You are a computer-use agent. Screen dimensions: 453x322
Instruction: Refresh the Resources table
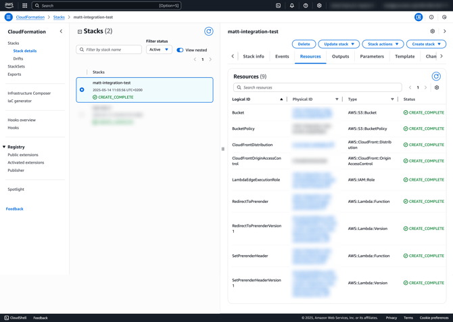pyautogui.click(x=436, y=76)
